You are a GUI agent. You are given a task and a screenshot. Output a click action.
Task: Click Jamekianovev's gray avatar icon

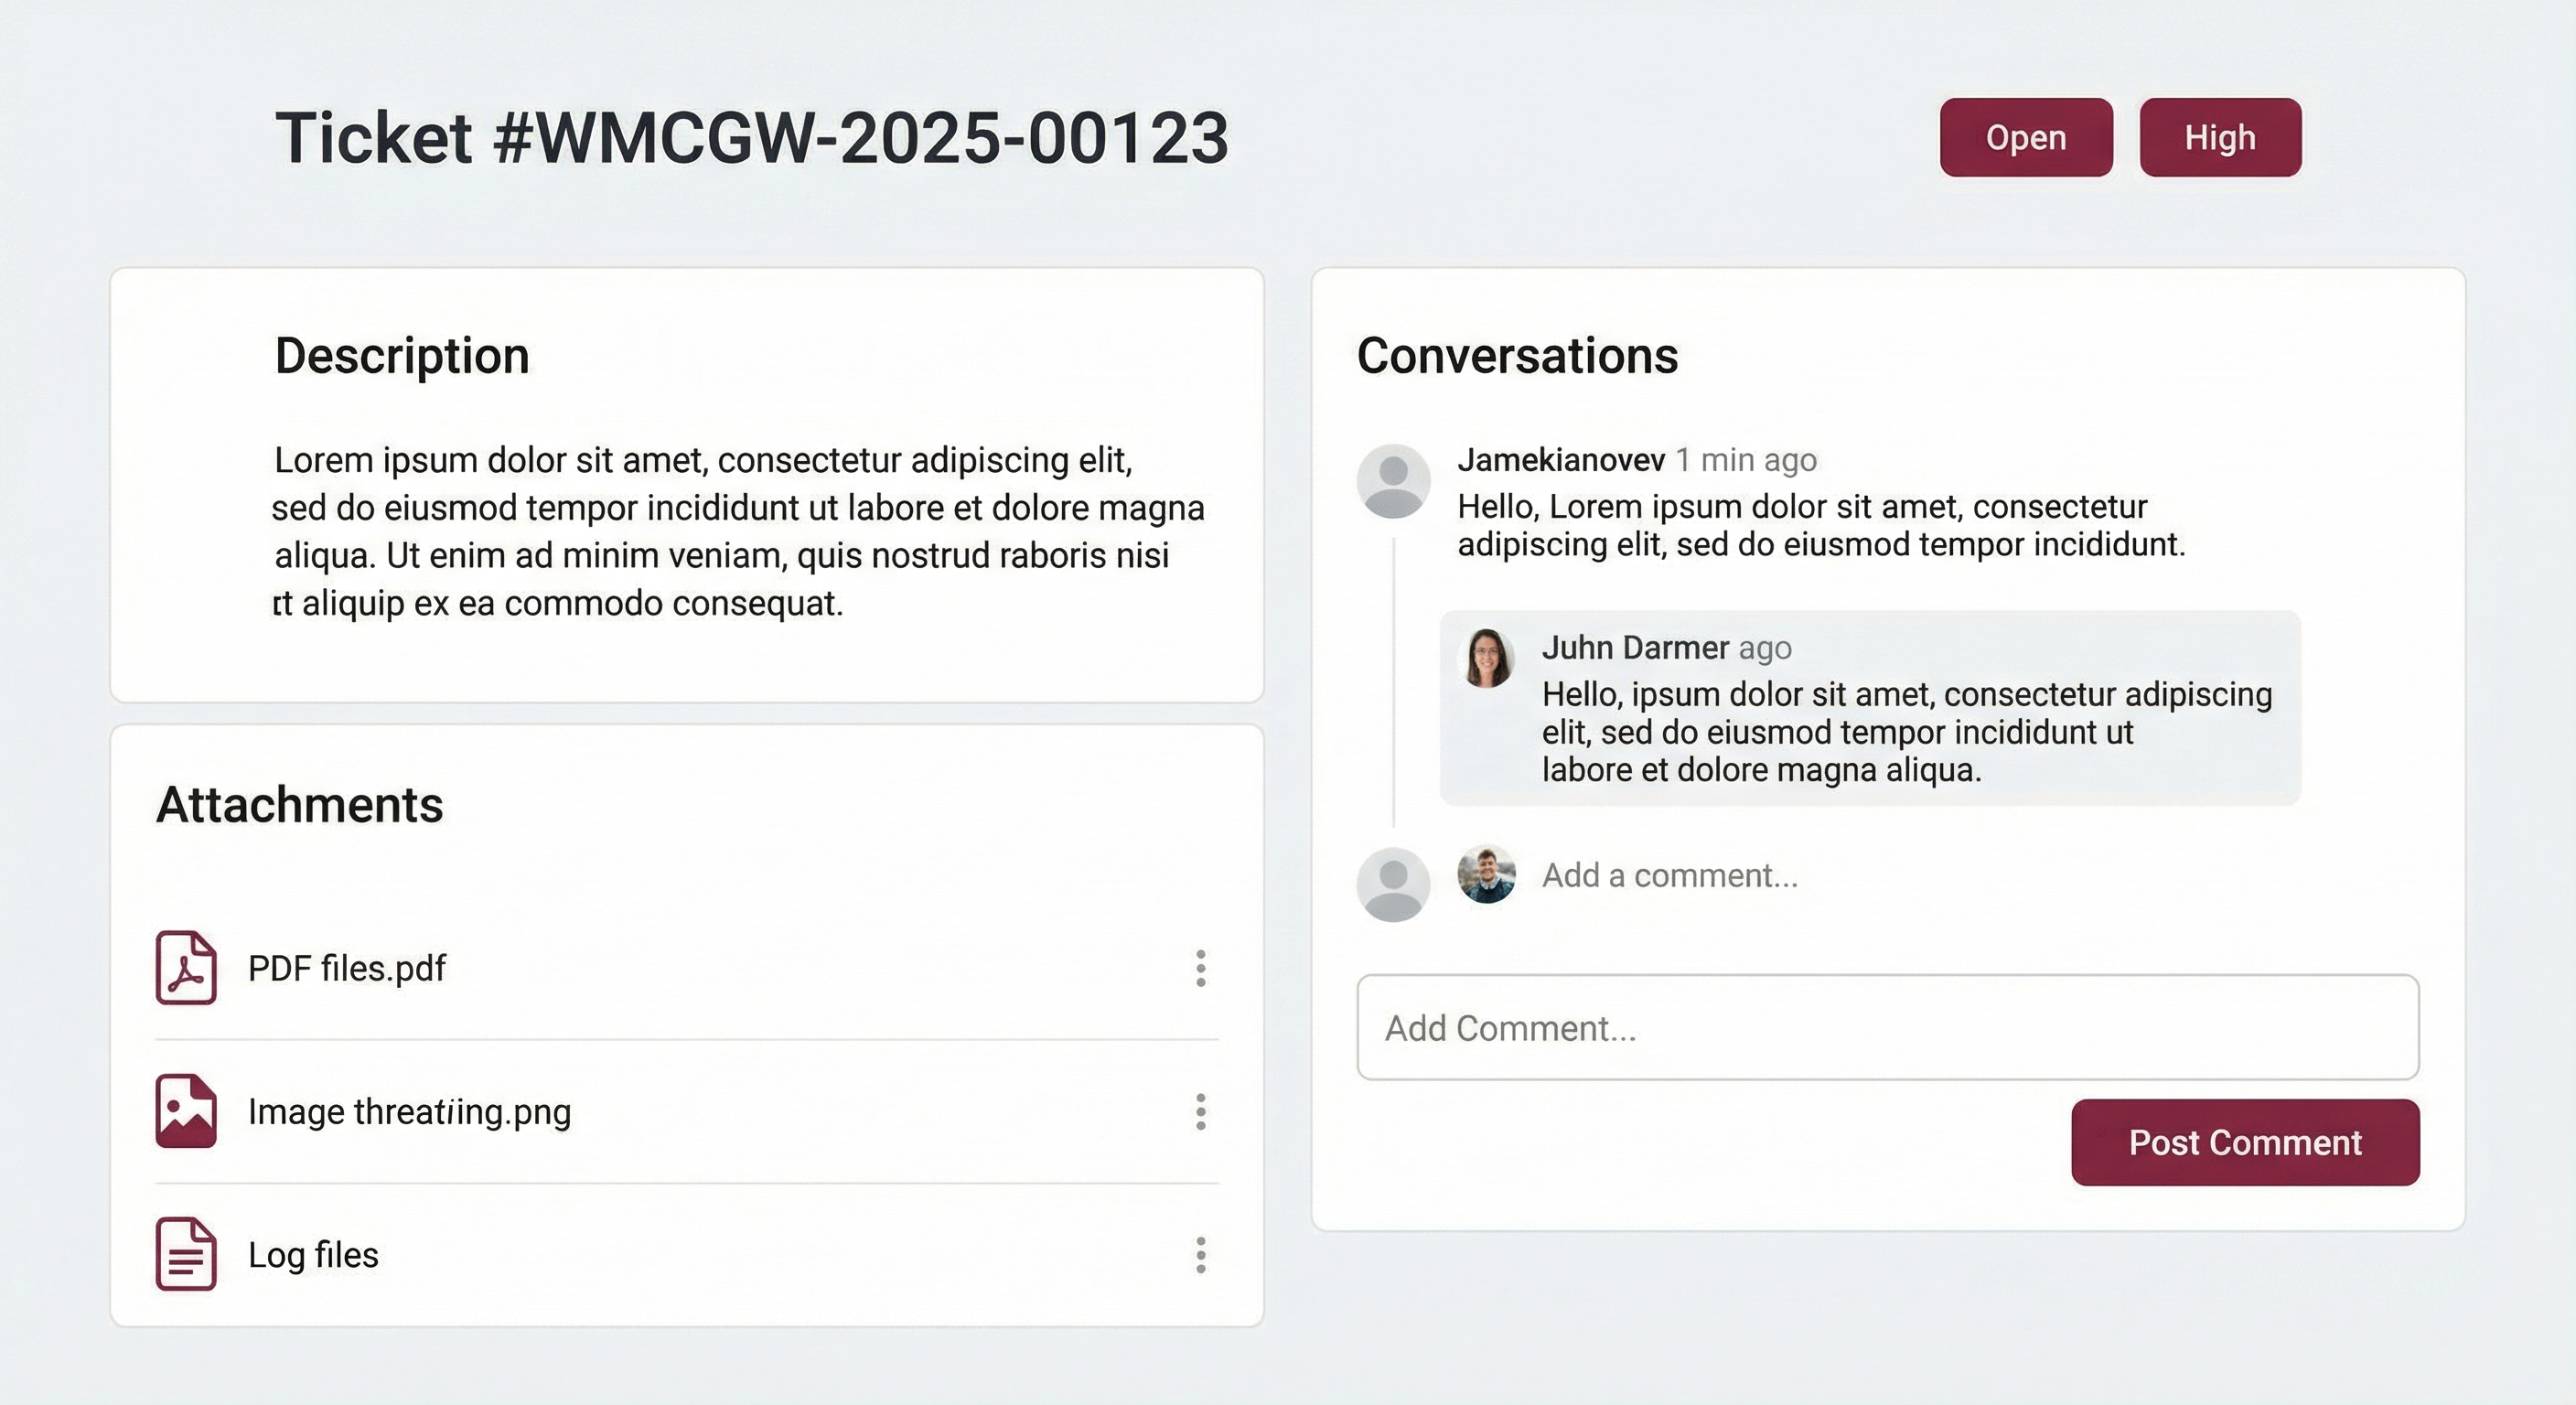(1393, 481)
